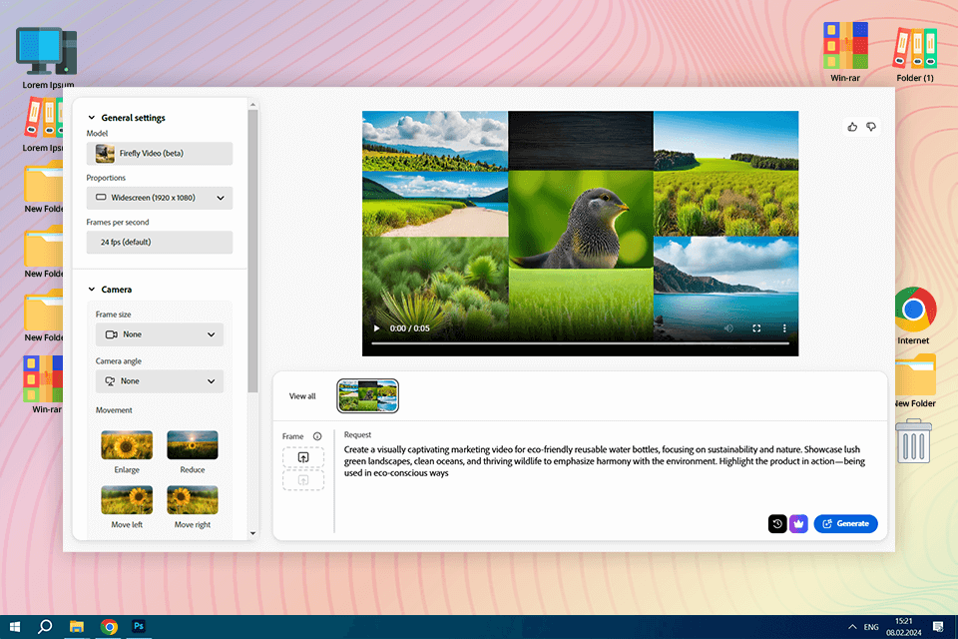This screenshot has height=639, width=958.
Task: Open notification center icon
Action: point(938,627)
